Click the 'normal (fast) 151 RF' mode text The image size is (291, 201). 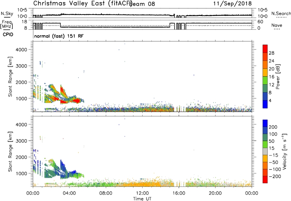pyautogui.click(x=59, y=36)
